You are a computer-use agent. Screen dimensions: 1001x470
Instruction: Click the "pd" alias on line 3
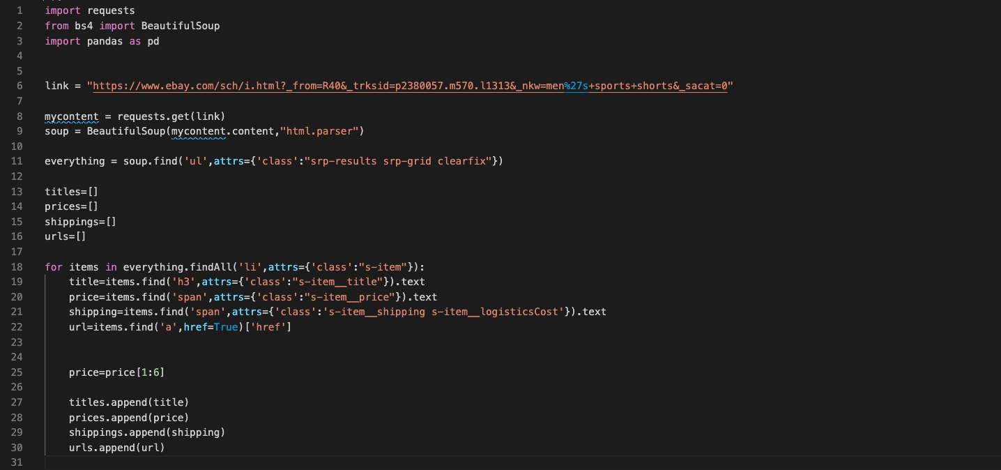click(153, 41)
